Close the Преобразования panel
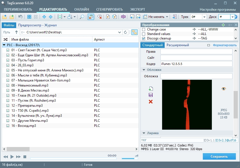This screenshot has height=168, width=240. tap(236, 25)
